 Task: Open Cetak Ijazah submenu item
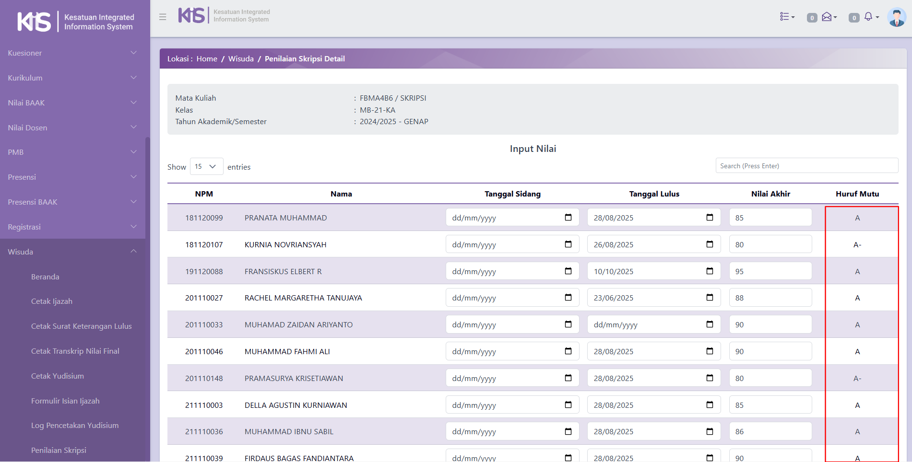click(x=52, y=301)
